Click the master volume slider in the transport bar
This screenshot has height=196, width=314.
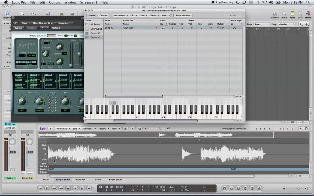pos(295,189)
